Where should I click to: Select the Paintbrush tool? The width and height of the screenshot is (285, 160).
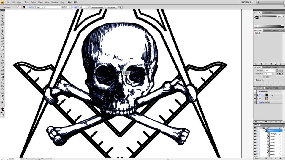[x=3, y=41]
